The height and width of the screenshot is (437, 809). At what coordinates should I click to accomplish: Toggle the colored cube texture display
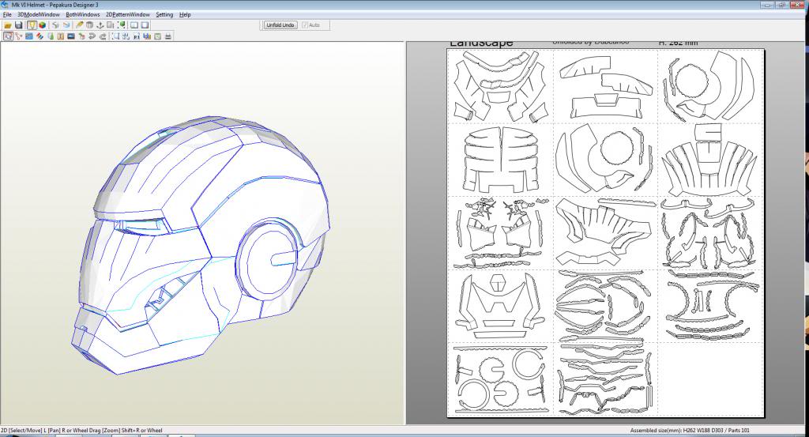point(42,25)
